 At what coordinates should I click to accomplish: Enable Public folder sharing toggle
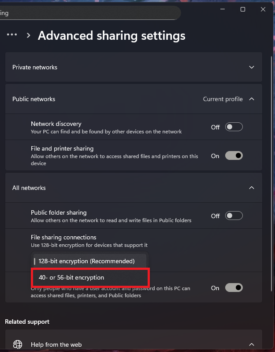coord(234,216)
